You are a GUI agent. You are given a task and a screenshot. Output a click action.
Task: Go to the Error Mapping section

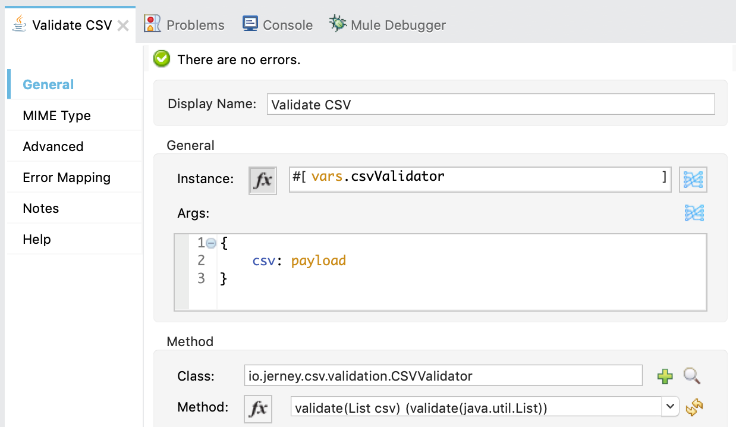[x=67, y=177]
